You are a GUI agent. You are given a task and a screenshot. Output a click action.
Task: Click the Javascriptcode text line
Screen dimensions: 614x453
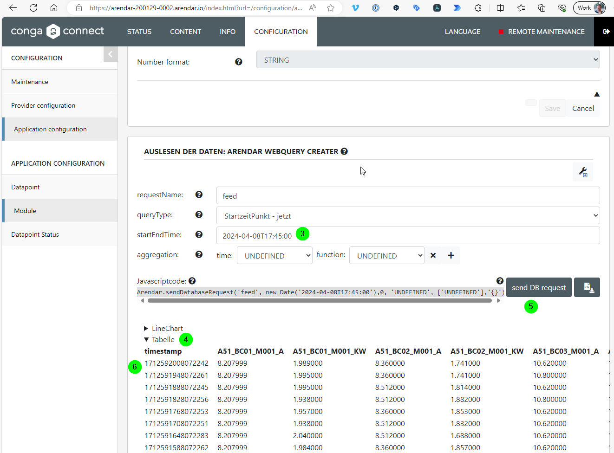(x=320, y=292)
